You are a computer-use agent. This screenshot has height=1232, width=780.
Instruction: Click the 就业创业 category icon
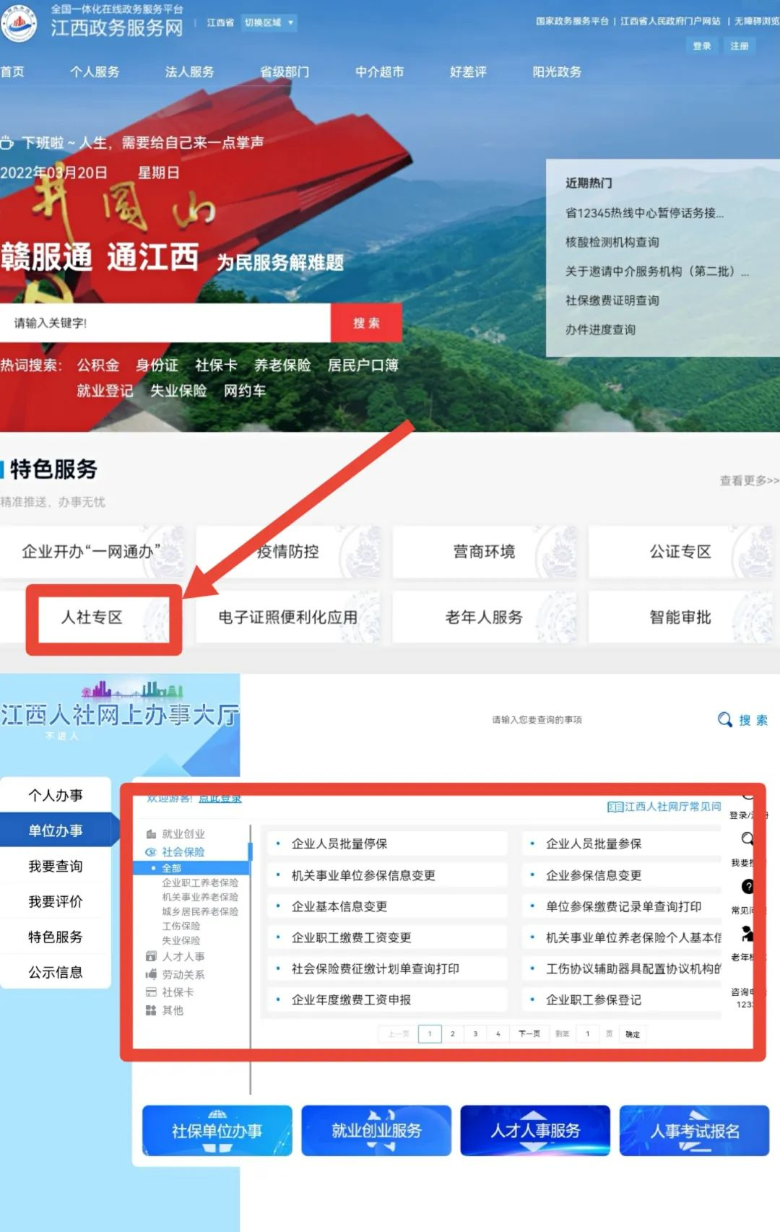click(x=151, y=834)
